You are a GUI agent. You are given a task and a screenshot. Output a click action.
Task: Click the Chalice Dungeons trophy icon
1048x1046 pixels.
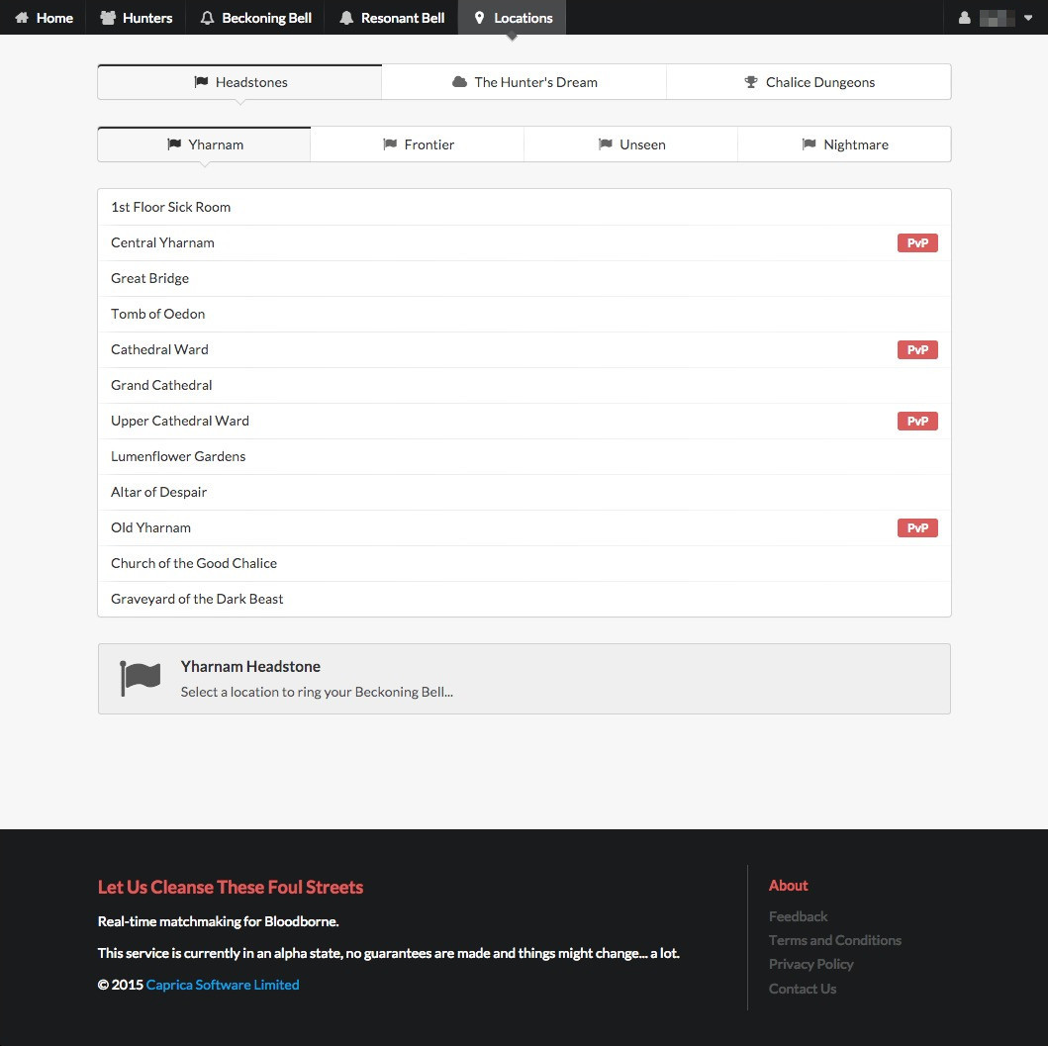point(750,81)
